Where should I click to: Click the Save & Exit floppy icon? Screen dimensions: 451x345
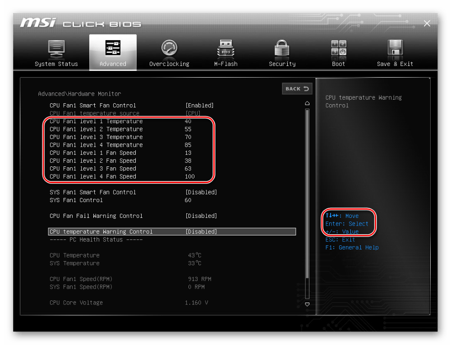click(x=395, y=48)
